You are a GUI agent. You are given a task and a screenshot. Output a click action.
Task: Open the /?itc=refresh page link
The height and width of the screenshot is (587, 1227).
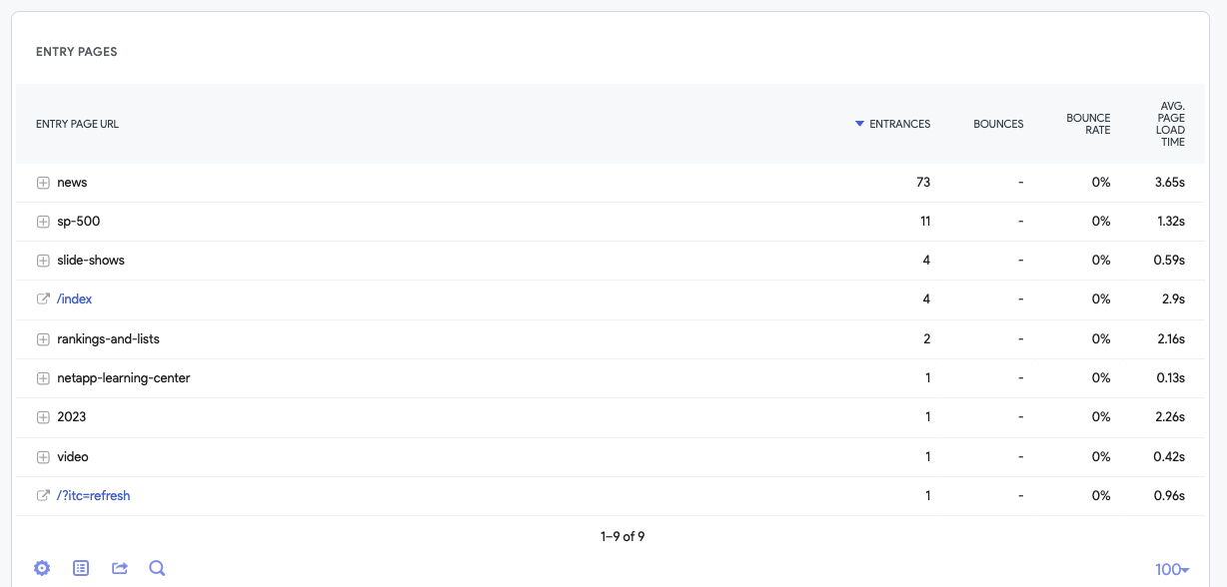(94, 495)
